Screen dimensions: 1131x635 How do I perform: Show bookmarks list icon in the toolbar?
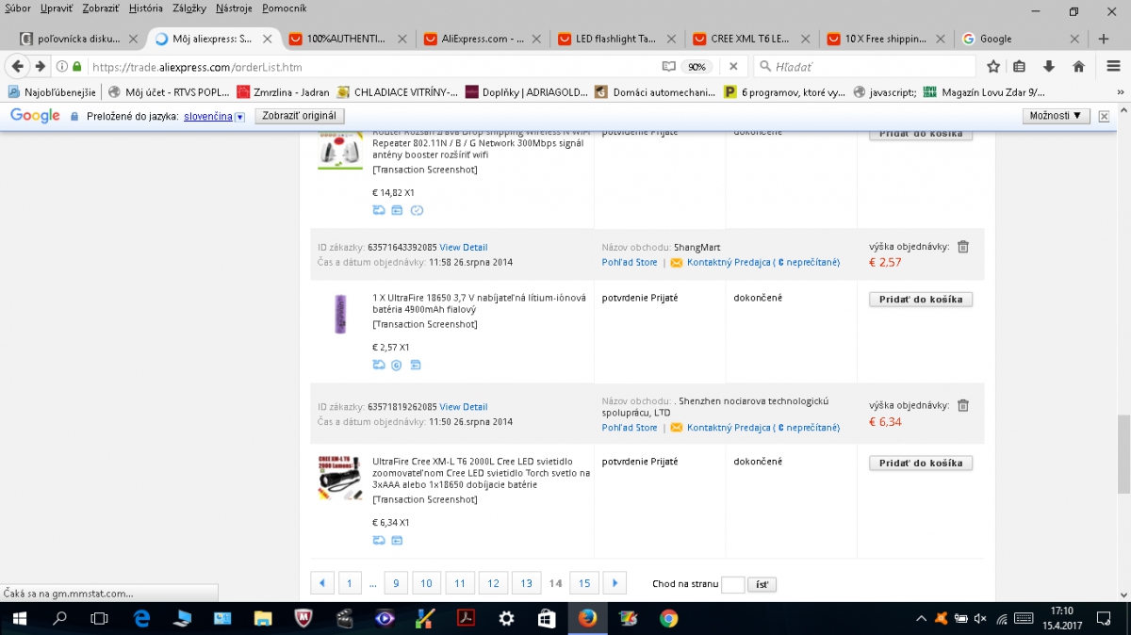(1019, 67)
